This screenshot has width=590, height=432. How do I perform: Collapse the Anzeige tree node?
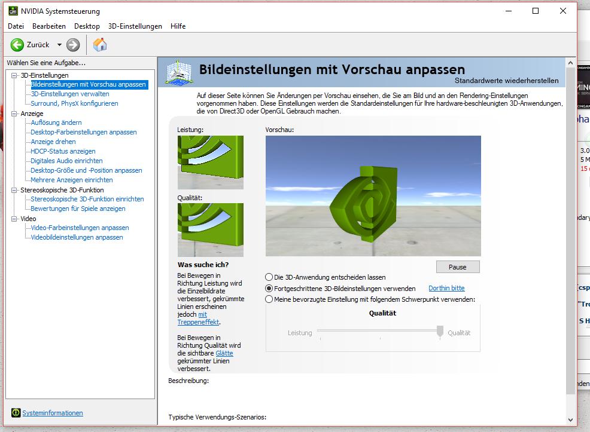coord(14,114)
